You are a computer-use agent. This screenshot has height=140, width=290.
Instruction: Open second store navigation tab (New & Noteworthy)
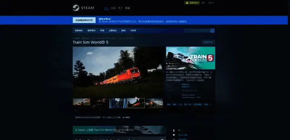click(x=92, y=31)
